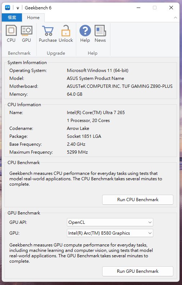Click the GPU Benchmark group heading
Image resolution: width=182 pixels, height=285 pixels.
click(24, 213)
